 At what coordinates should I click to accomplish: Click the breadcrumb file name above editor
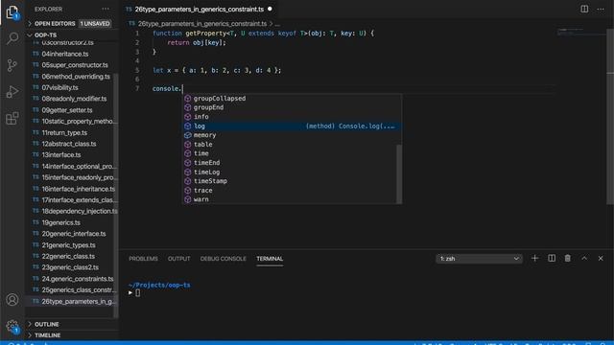[x=202, y=24]
